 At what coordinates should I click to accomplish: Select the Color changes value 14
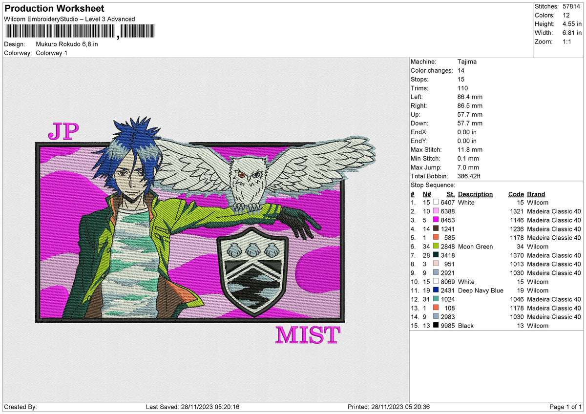(461, 71)
